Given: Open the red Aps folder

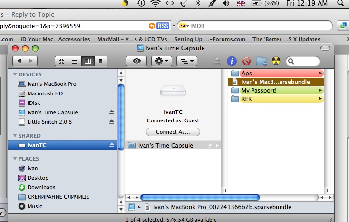Looking at the screenshot, I should click(276, 73).
